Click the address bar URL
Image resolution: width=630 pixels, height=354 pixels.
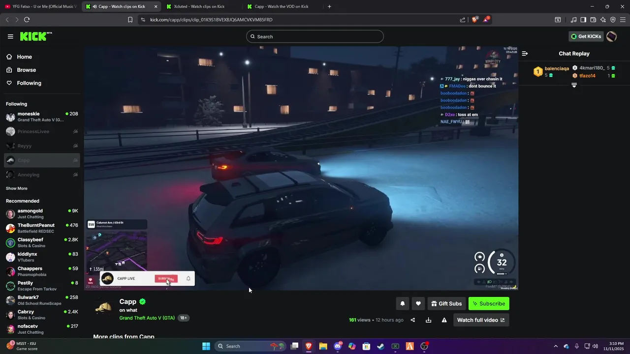pyautogui.click(x=211, y=20)
